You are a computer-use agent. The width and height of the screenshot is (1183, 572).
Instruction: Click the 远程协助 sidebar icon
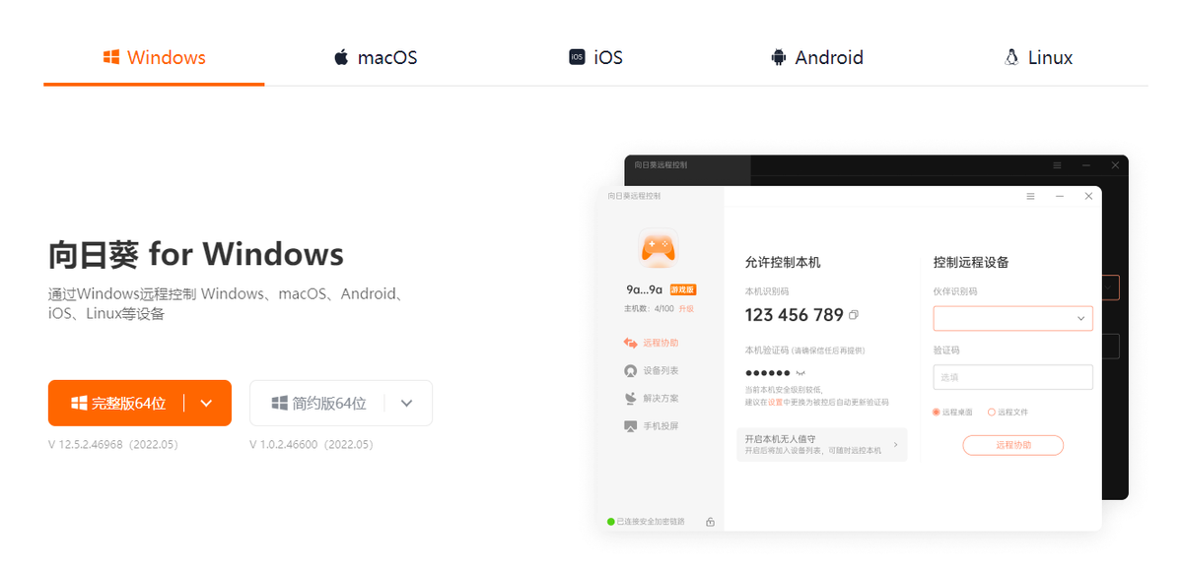(x=631, y=343)
